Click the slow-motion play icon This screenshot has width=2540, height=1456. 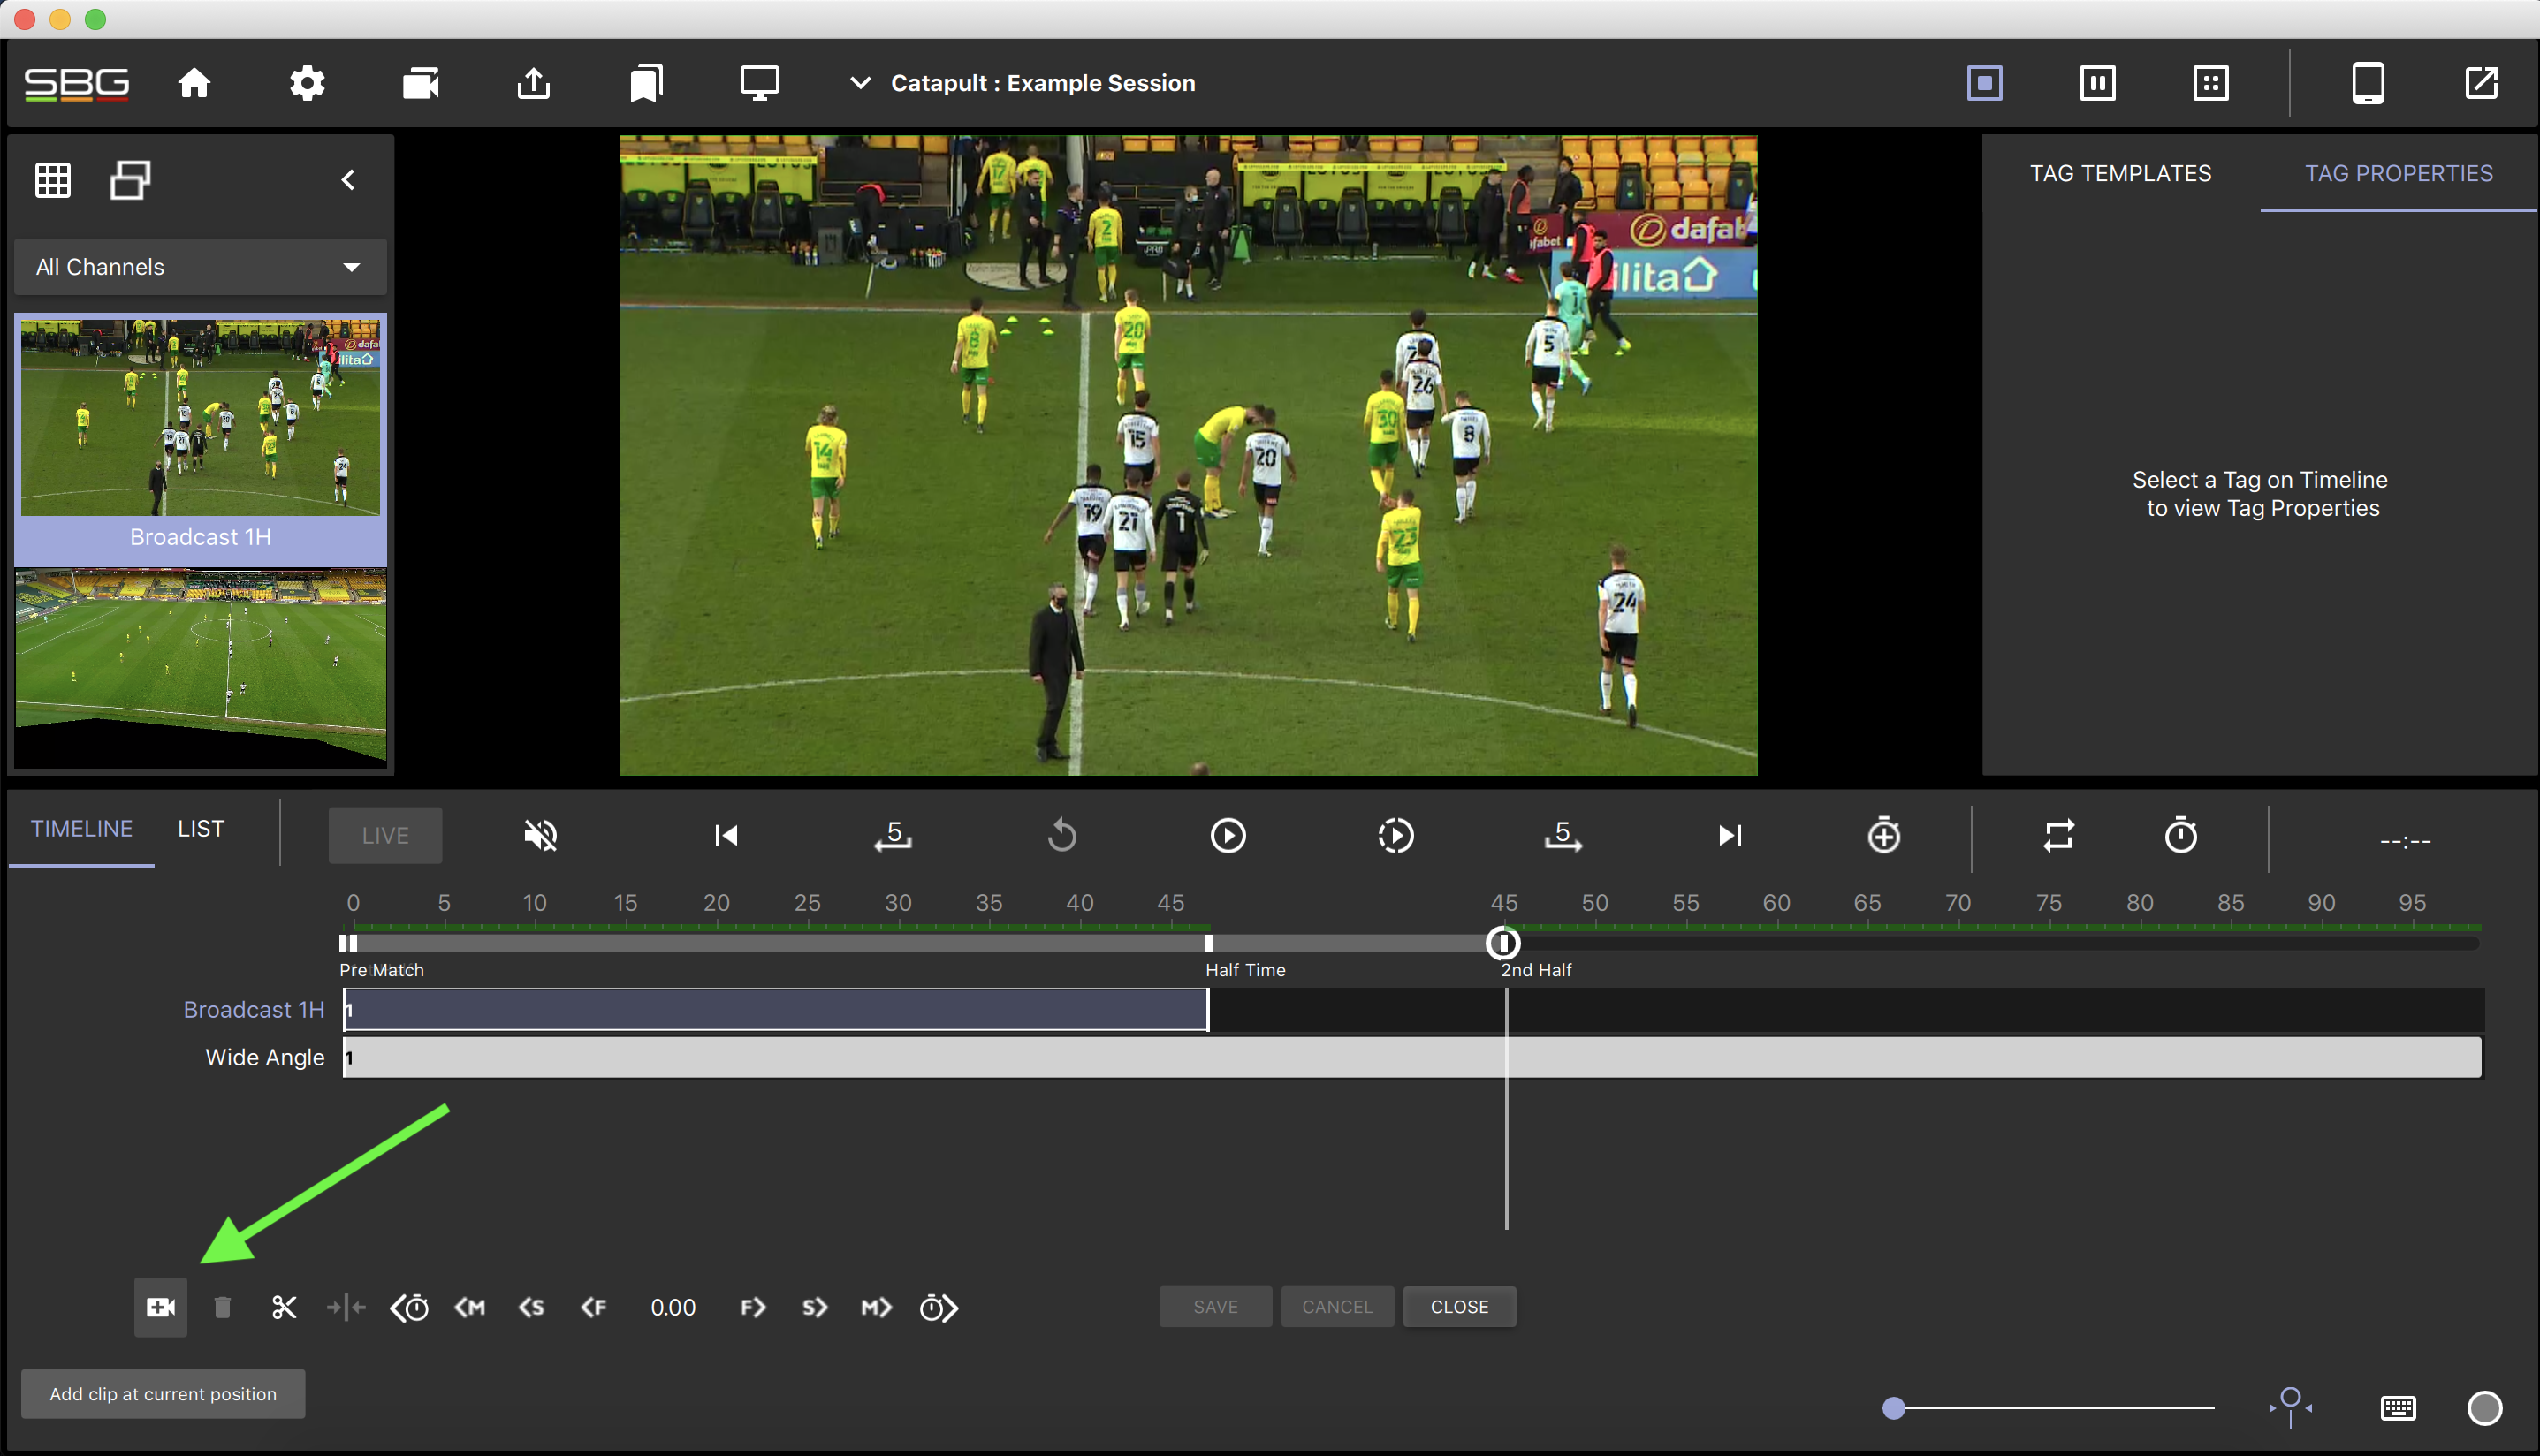1395,835
